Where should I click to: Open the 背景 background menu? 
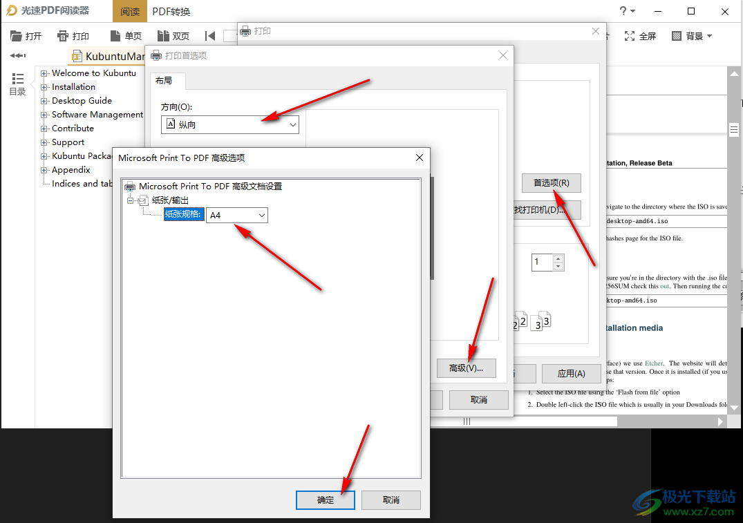[x=692, y=36]
